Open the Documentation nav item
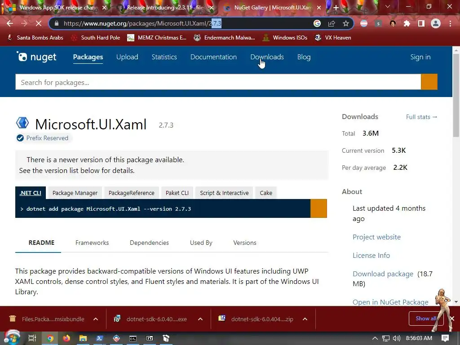 [x=213, y=57]
